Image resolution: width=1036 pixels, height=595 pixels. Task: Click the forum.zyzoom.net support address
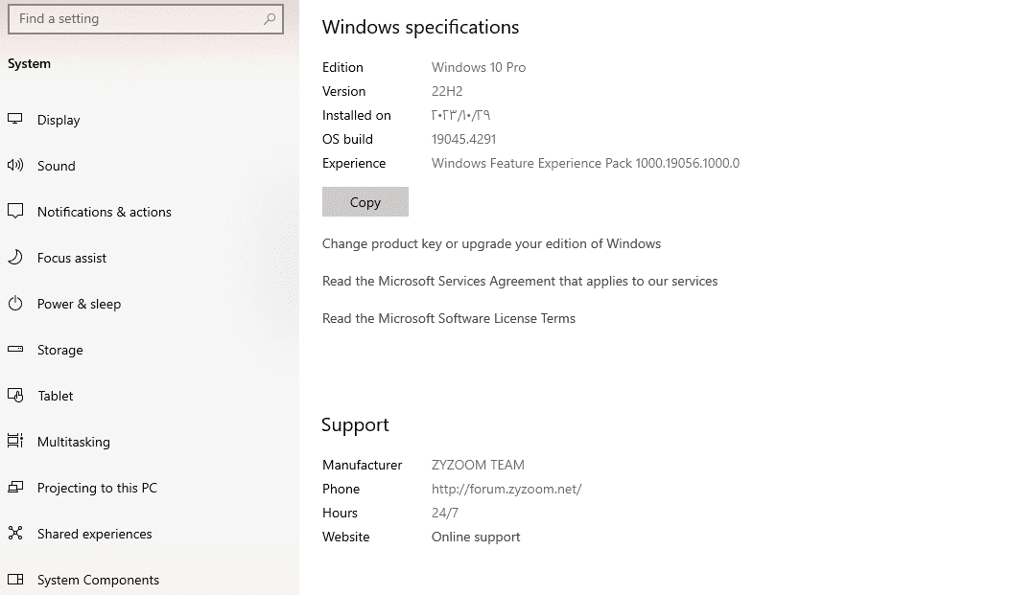click(506, 489)
